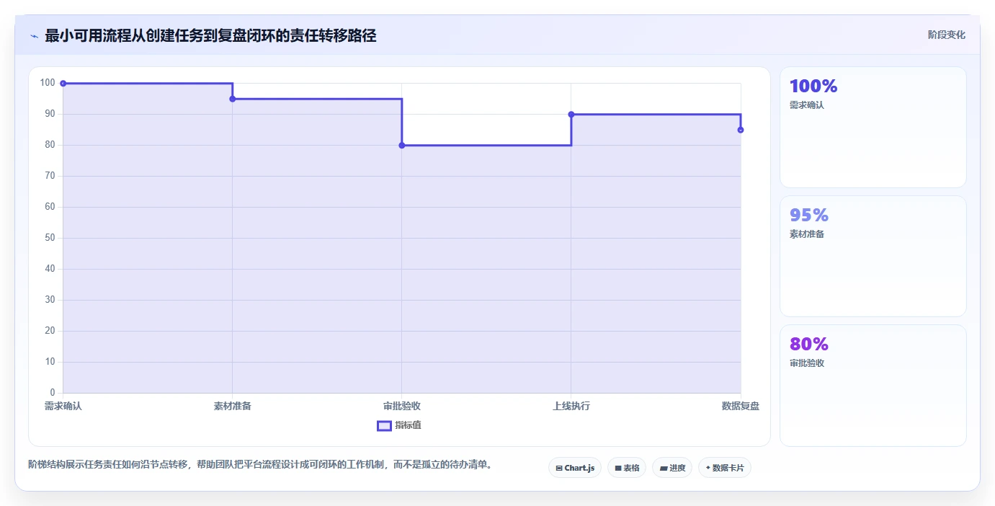
Task: Click the 指标值 legend label
Action: 408,425
